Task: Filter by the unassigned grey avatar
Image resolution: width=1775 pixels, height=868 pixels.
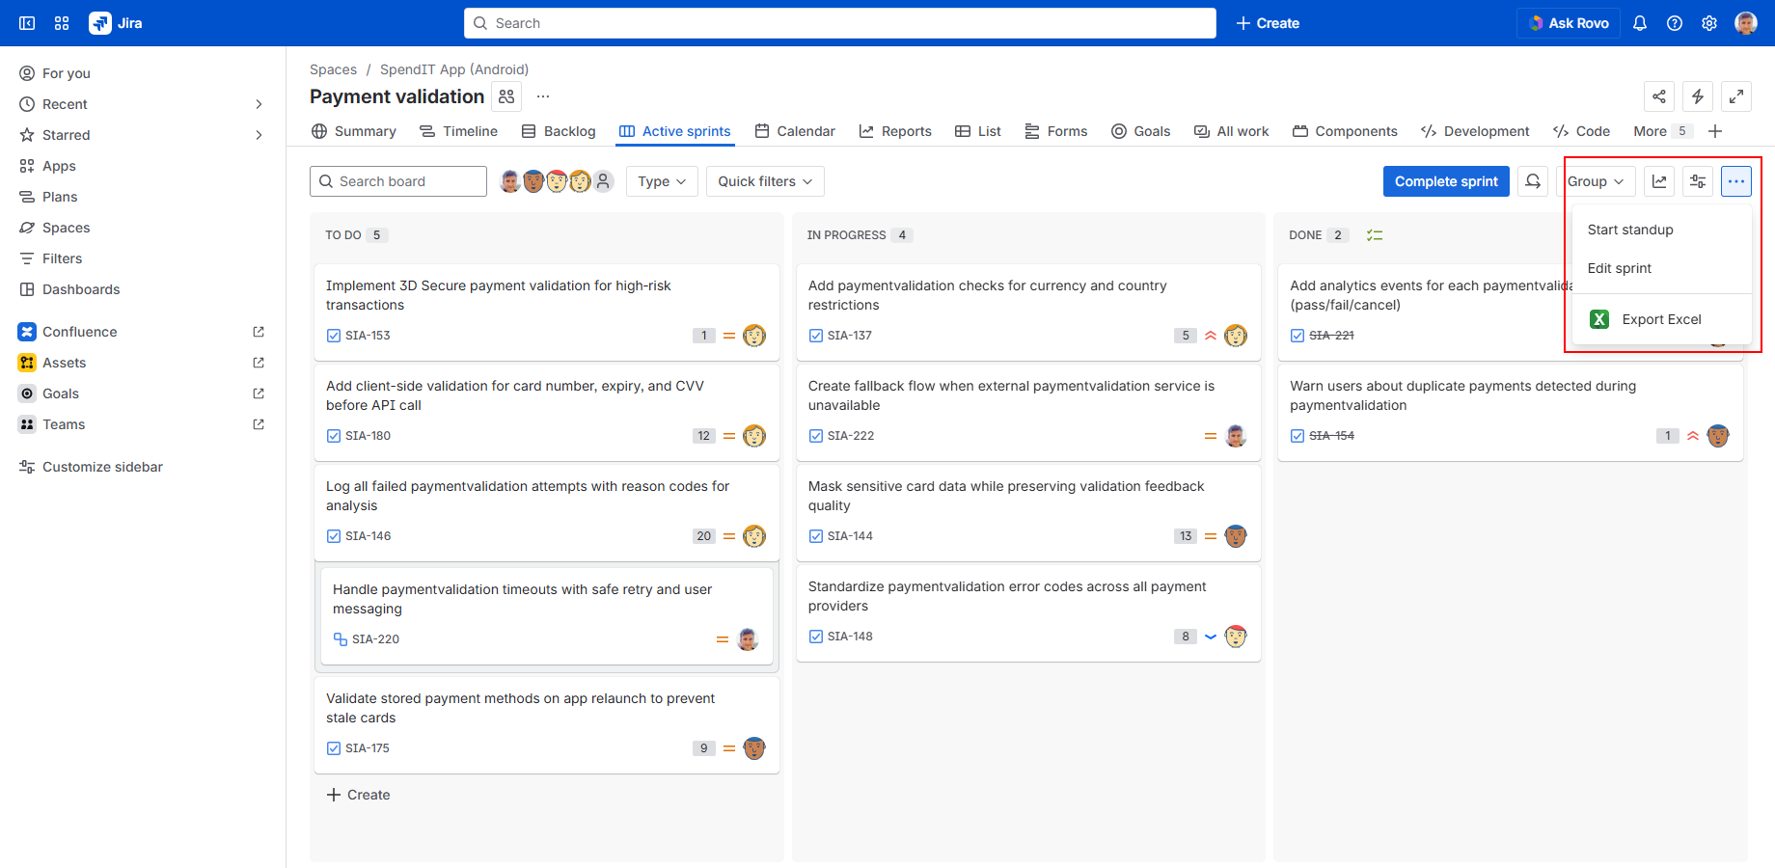Action: [x=603, y=181]
